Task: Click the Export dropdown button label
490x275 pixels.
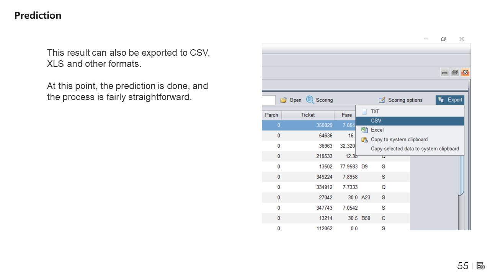Action: tap(455, 100)
